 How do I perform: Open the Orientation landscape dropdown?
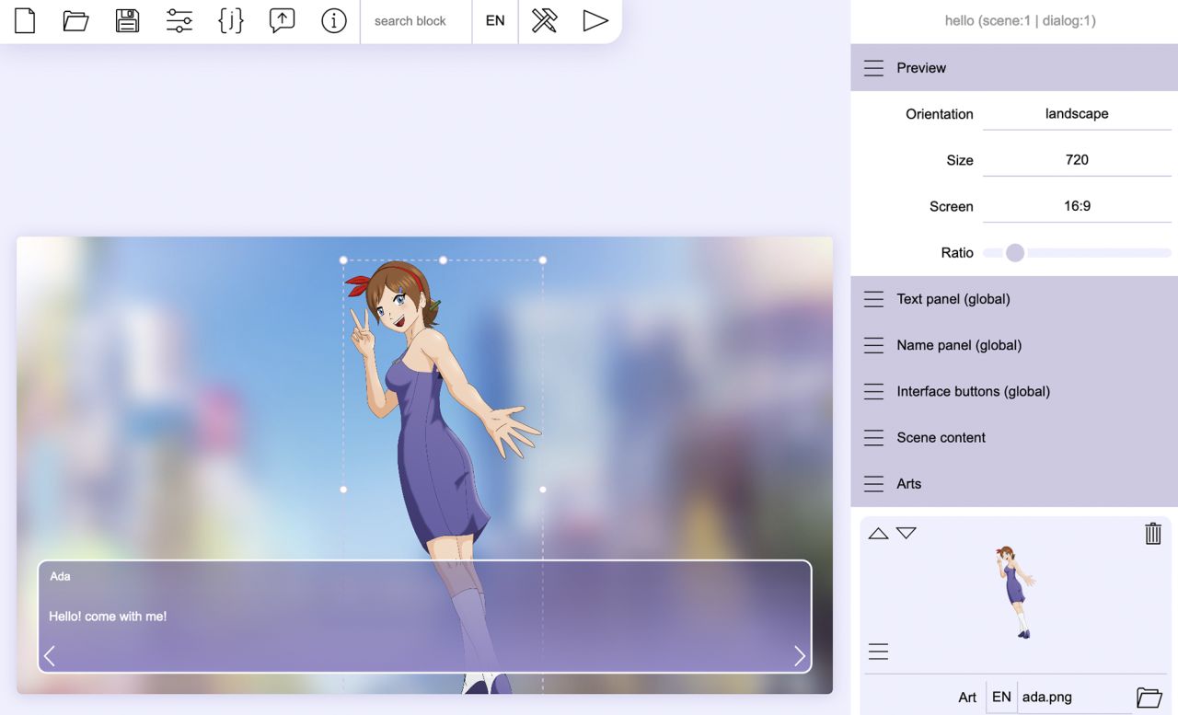pos(1077,114)
